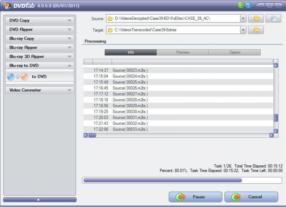Open the Target path dropdown arrow
The height and width of the screenshot is (207, 286).
tap(243, 30)
